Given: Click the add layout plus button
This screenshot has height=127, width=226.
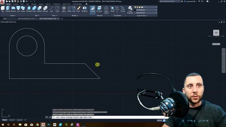Looking at the screenshot, I should point(25,120).
